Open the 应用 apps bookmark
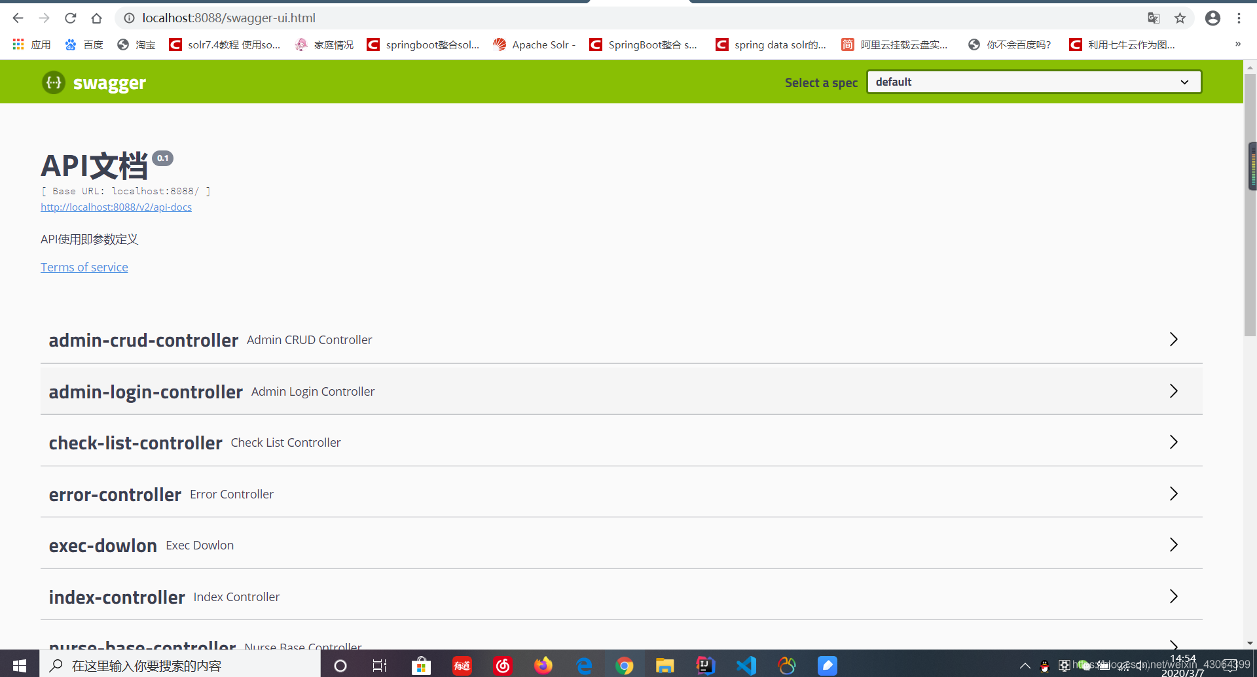This screenshot has height=677, width=1257. click(x=31, y=44)
